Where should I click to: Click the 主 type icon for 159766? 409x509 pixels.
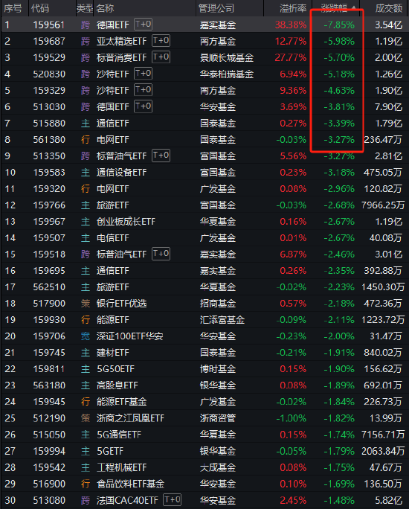click(x=86, y=205)
